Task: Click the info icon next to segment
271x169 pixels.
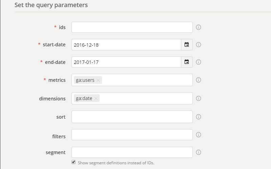Action: tap(199, 152)
